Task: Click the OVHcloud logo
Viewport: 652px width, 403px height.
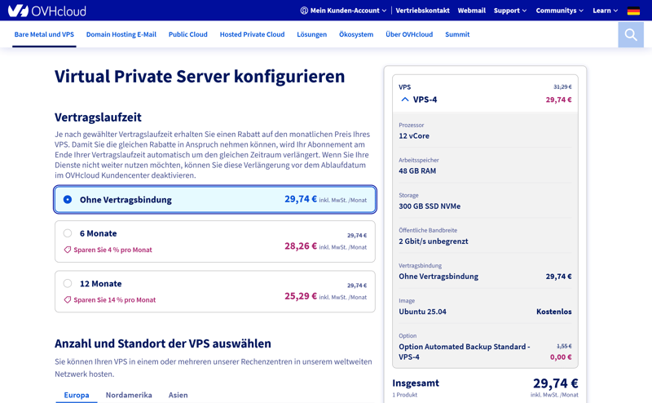Action: coord(46,11)
